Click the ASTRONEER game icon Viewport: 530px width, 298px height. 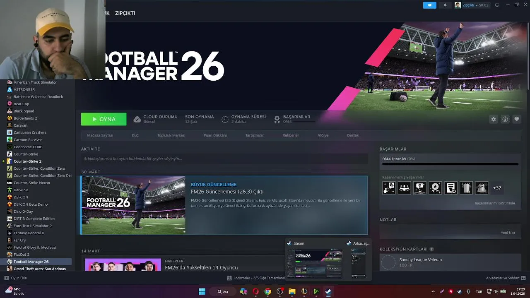(10, 89)
